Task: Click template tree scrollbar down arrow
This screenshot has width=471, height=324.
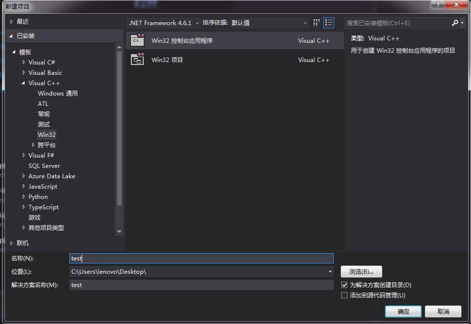Action: pyautogui.click(x=119, y=232)
